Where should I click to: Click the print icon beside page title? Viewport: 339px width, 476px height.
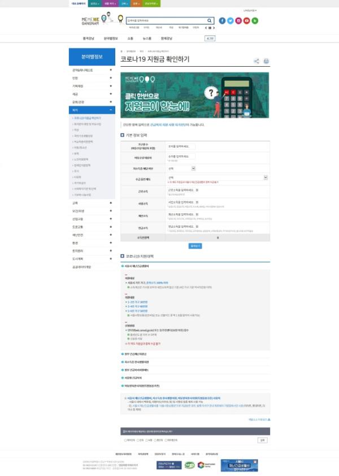click(x=266, y=61)
